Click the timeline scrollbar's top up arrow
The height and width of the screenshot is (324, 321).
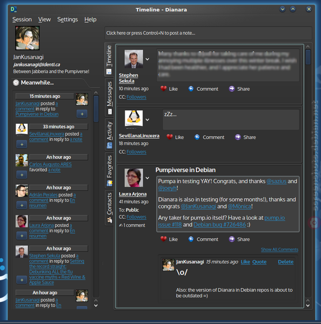[308, 46]
